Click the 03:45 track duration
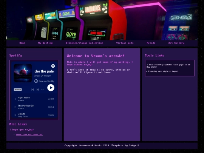This screenshot has width=204, height=153. tap(51, 115)
